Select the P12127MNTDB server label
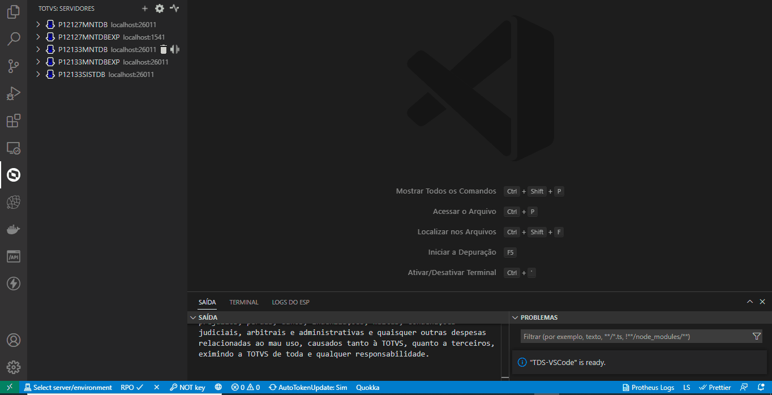The image size is (772, 395). (83, 24)
